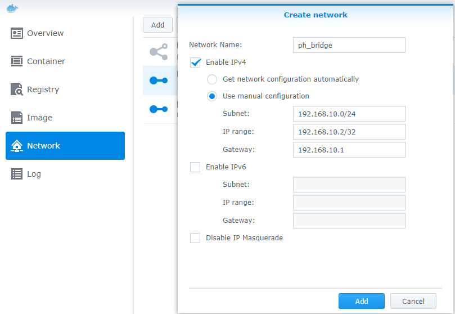Select the last blue bridge network icon
Screen dimensions: 455x314
159,109
